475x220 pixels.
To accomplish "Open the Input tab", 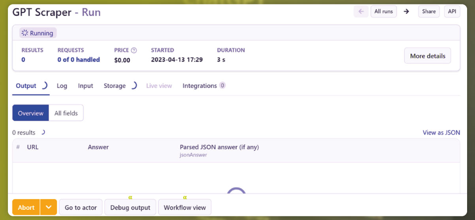I will click(86, 86).
